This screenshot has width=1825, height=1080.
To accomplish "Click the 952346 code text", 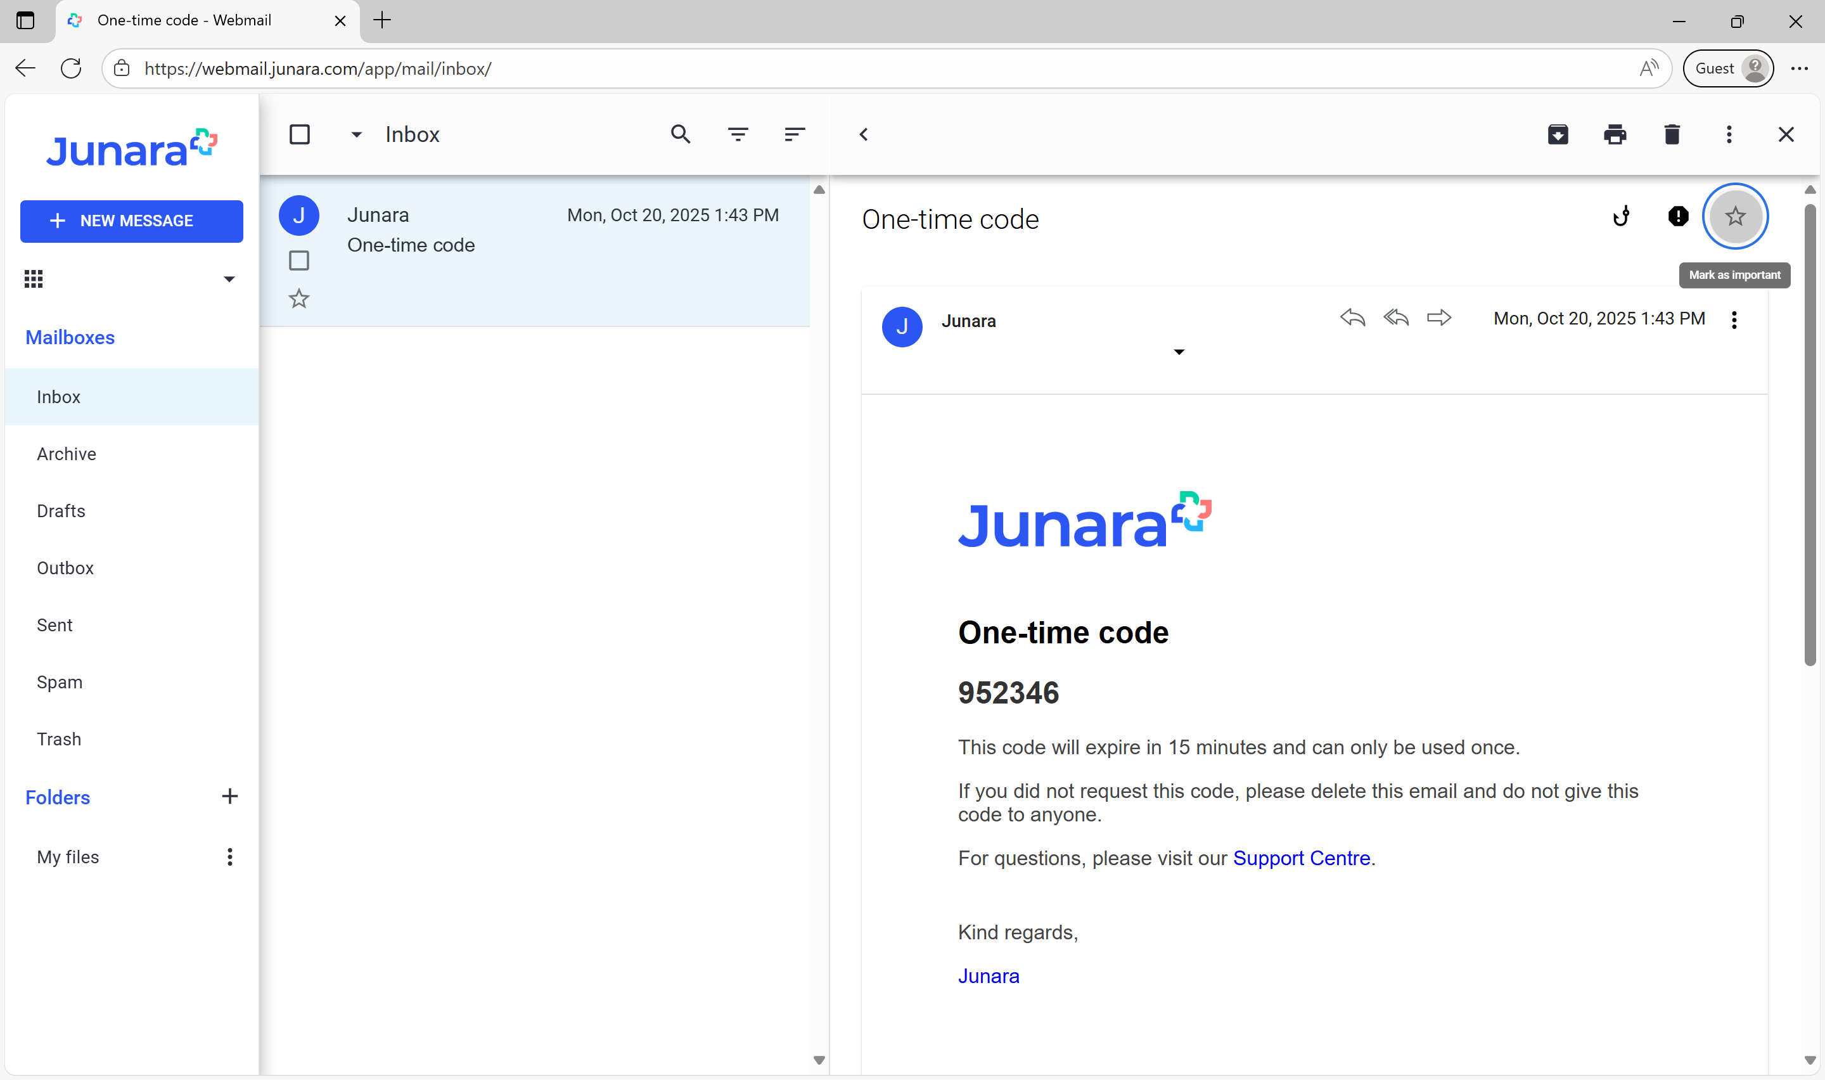I will (x=1008, y=693).
